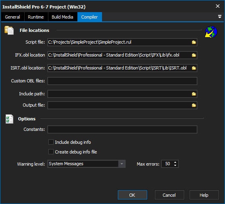Select the Compiler tab
This screenshot has height=204, width=225.
coord(90,17)
